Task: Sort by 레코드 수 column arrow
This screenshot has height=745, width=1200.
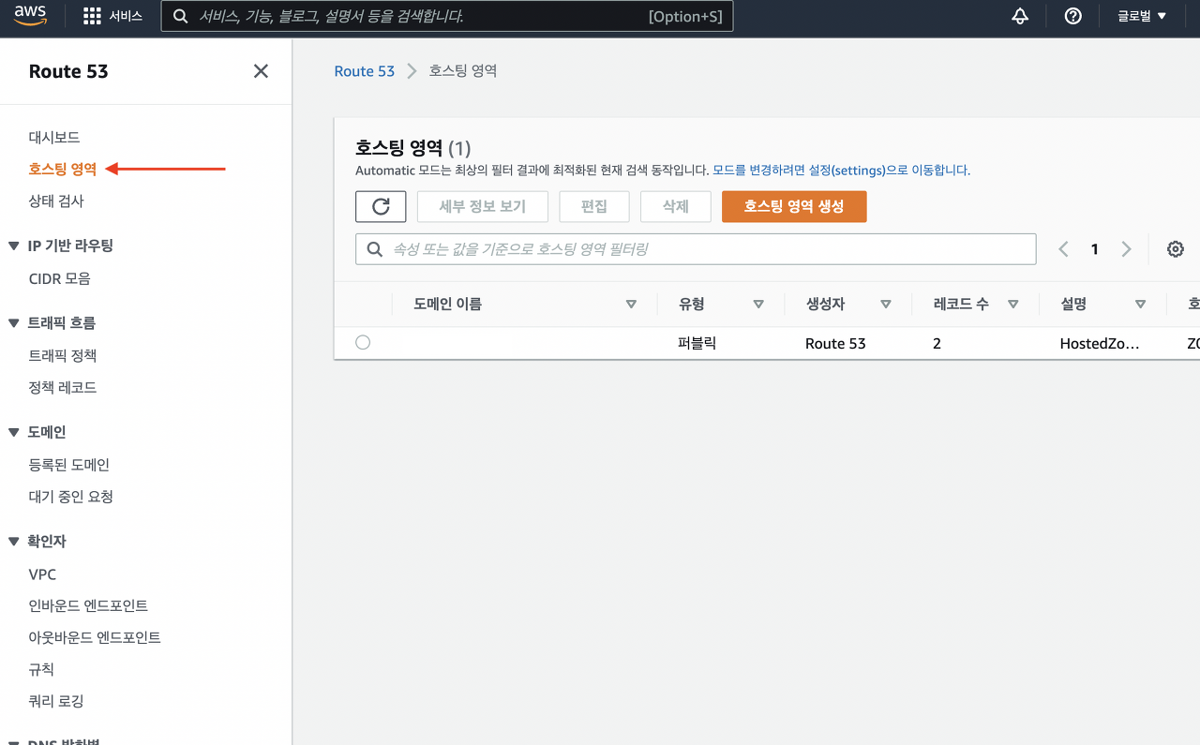Action: coord(1012,305)
